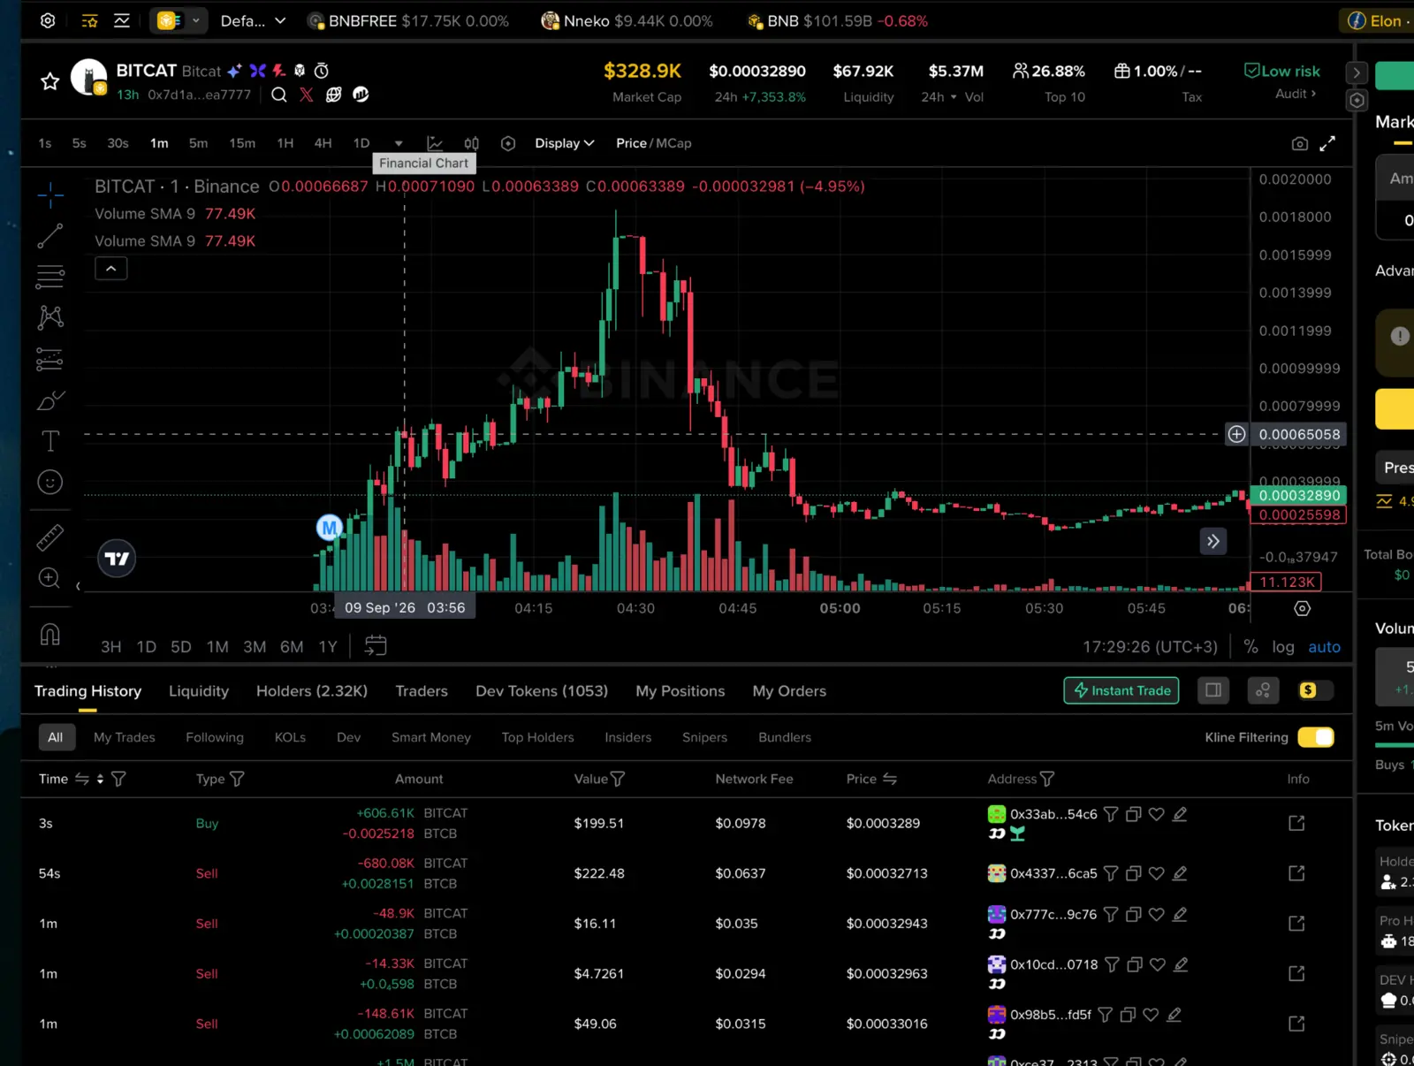Open BNB chain selector dropdown
This screenshot has width=1414, height=1066.
tap(179, 20)
